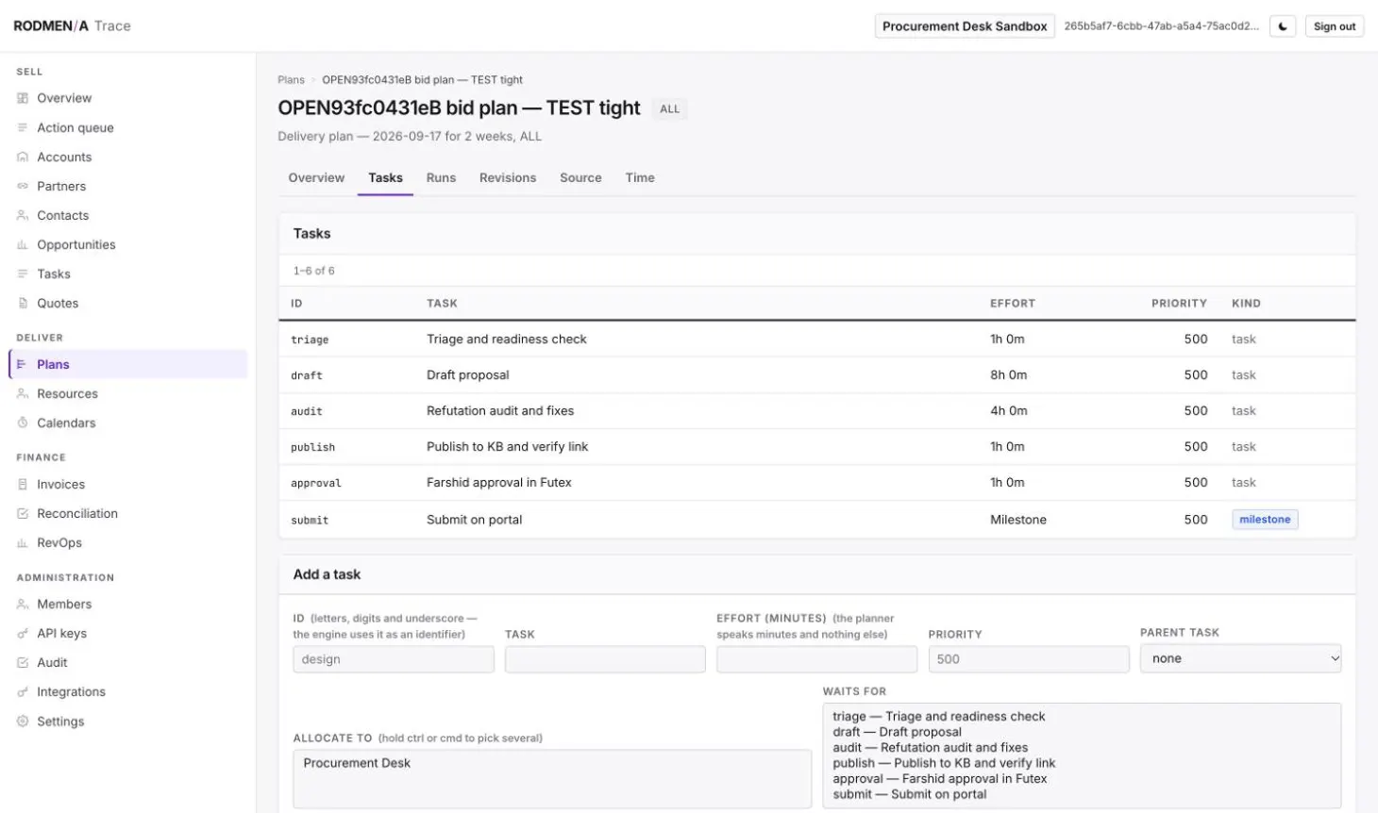
Task: Open the Procurement Desk Sandbox selector
Action: [965, 26]
